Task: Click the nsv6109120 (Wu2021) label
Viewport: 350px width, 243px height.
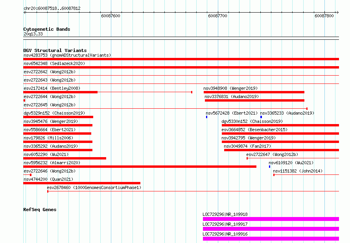Action: (x=291, y=163)
